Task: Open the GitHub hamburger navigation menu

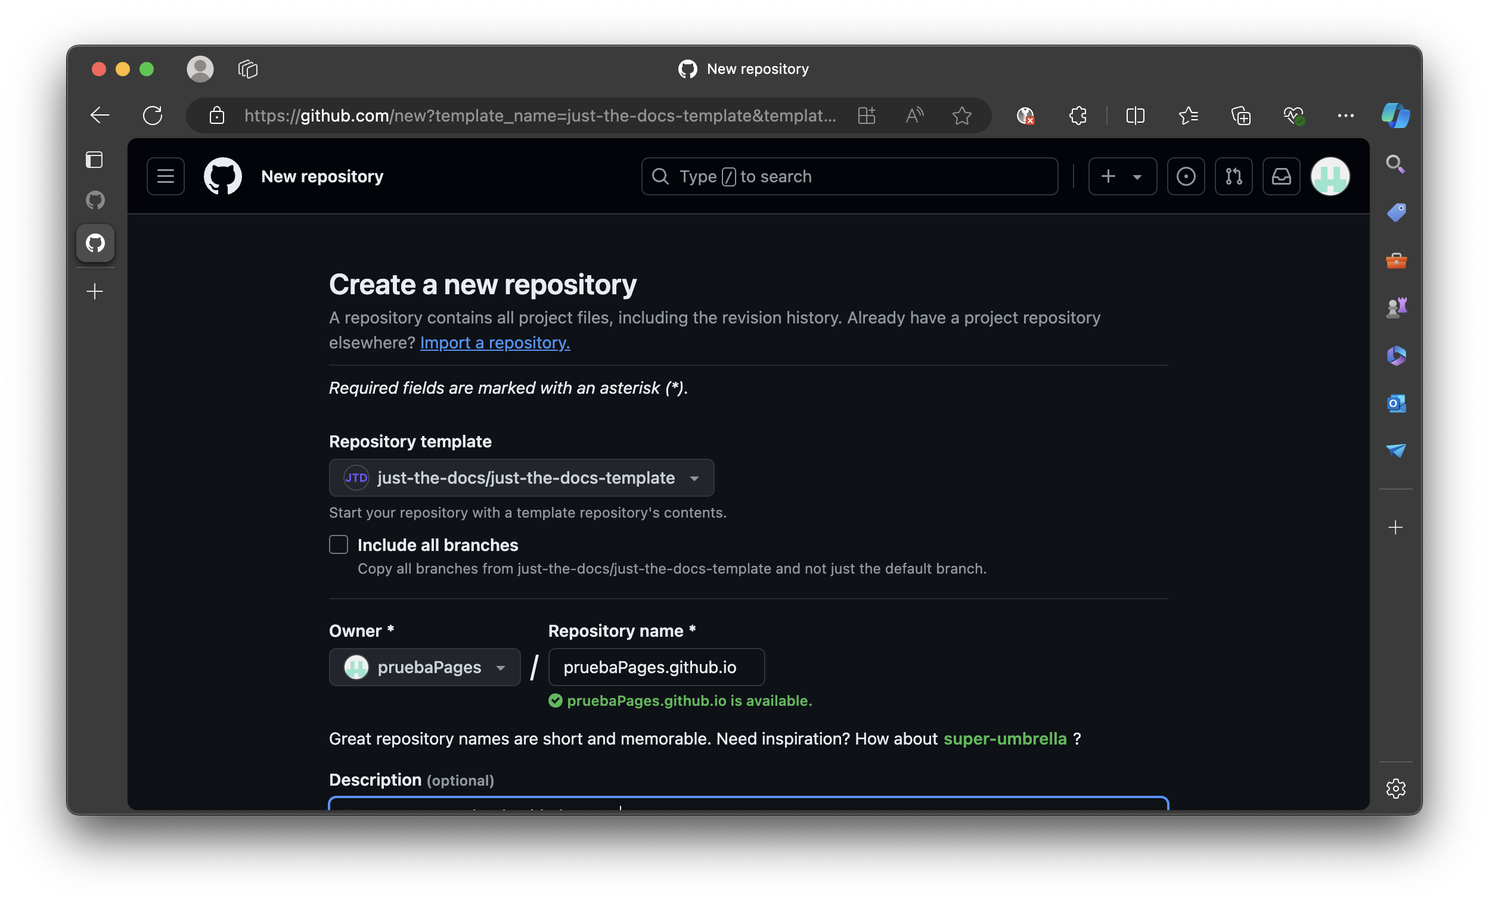Action: pos(166,176)
